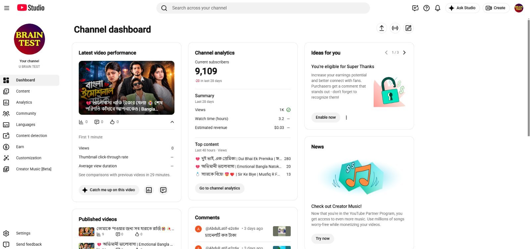Select Analytics in the sidebar
530x249 pixels.
[30, 103]
